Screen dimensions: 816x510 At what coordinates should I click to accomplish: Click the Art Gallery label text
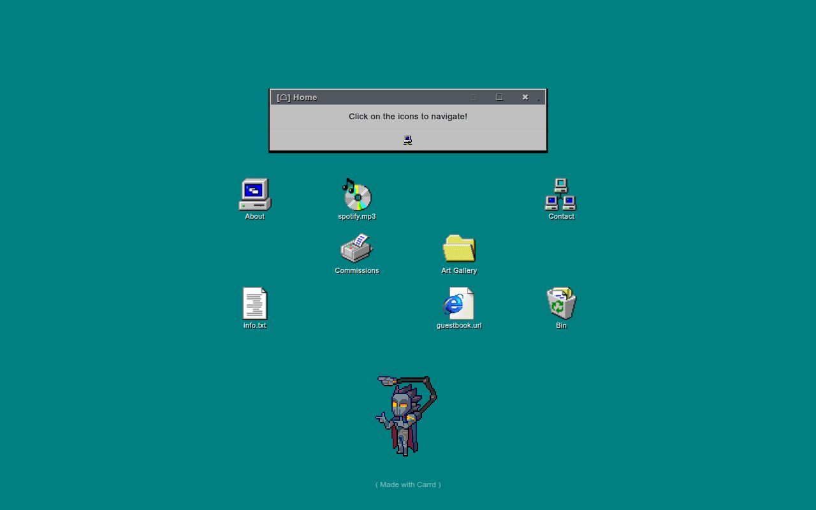point(458,270)
